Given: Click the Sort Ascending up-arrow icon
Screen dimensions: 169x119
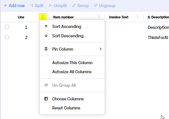Looking at the screenshot, I should [46, 26].
